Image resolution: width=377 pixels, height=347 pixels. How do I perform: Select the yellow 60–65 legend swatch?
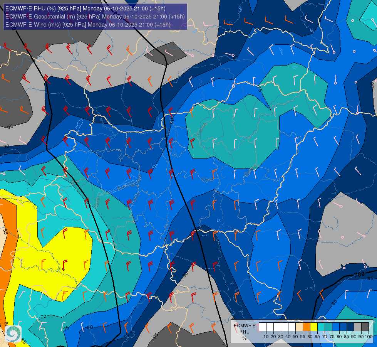pos(314,327)
